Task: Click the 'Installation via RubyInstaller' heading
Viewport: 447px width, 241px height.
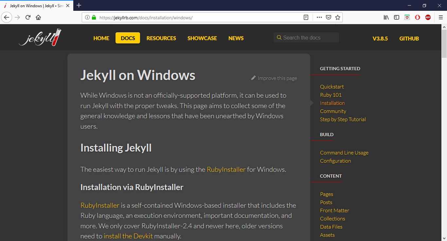Action: point(132,187)
